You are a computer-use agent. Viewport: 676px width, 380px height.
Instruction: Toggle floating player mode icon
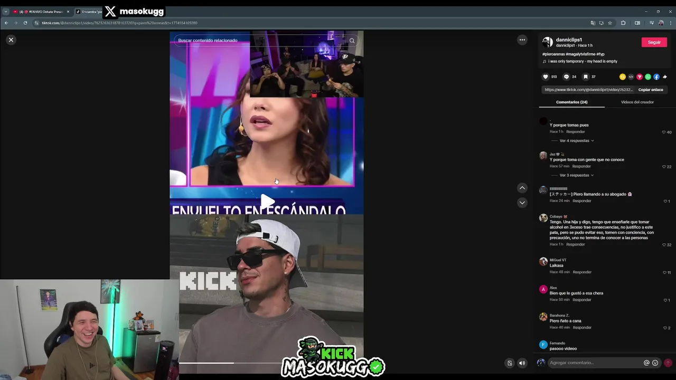pyautogui.click(x=510, y=363)
